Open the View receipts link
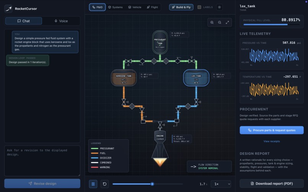Viewport: 308px width, 192px height. click(x=272, y=141)
